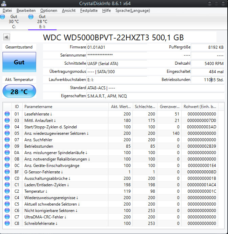The height and width of the screenshot is (234, 228).
Task: Open the Sprache(Language) menu
Action: [132, 10]
